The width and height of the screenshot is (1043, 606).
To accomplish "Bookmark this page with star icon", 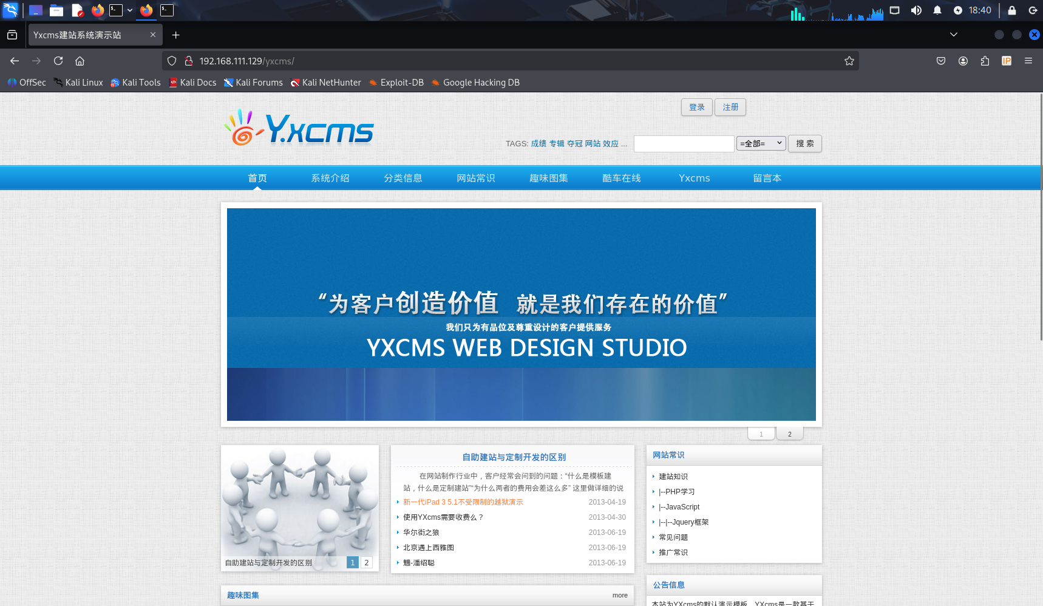I will (849, 61).
